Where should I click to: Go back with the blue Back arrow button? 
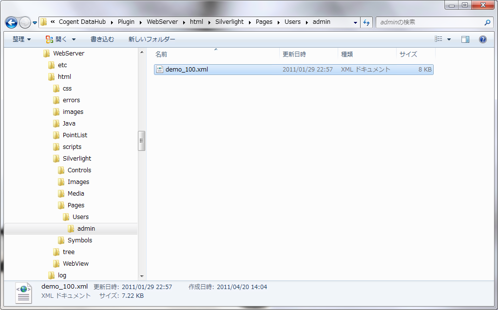coord(11,22)
